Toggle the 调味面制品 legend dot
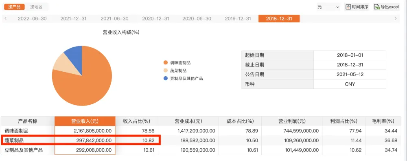 165,63
